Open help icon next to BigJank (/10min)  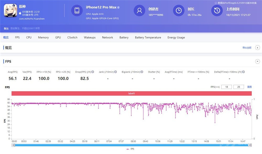[142, 72]
